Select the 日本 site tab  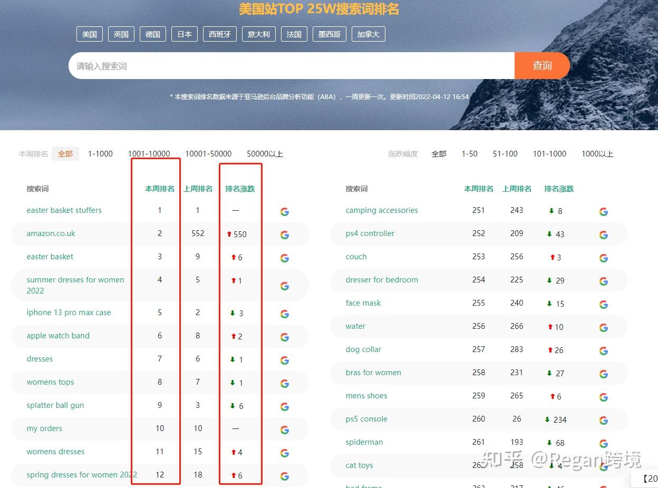pos(185,34)
